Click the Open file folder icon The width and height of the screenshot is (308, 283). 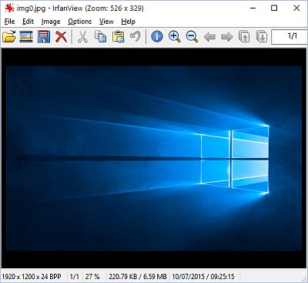(x=9, y=36)
